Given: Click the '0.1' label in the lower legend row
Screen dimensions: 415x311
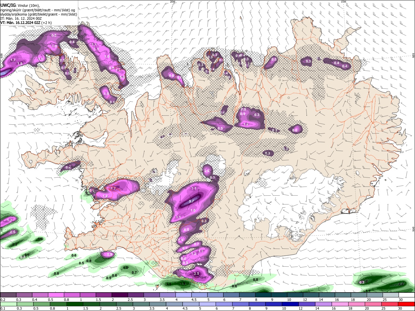Looking at the screenshot, I should pos(2,308).
